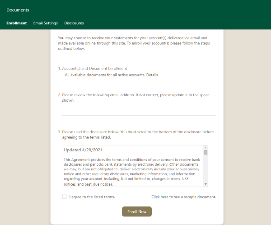Click the 'This Agreement provides the terms' paragraph
271x225 pixels.
(x=132, y=172)
